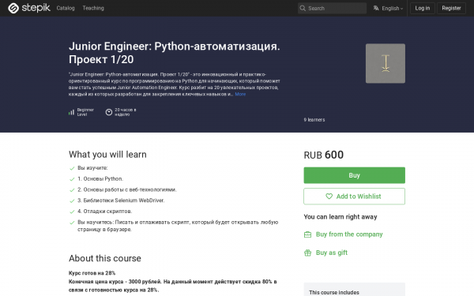Click the 'Beginner Level' label
474x296 pixels.
(x=85, y=112)
